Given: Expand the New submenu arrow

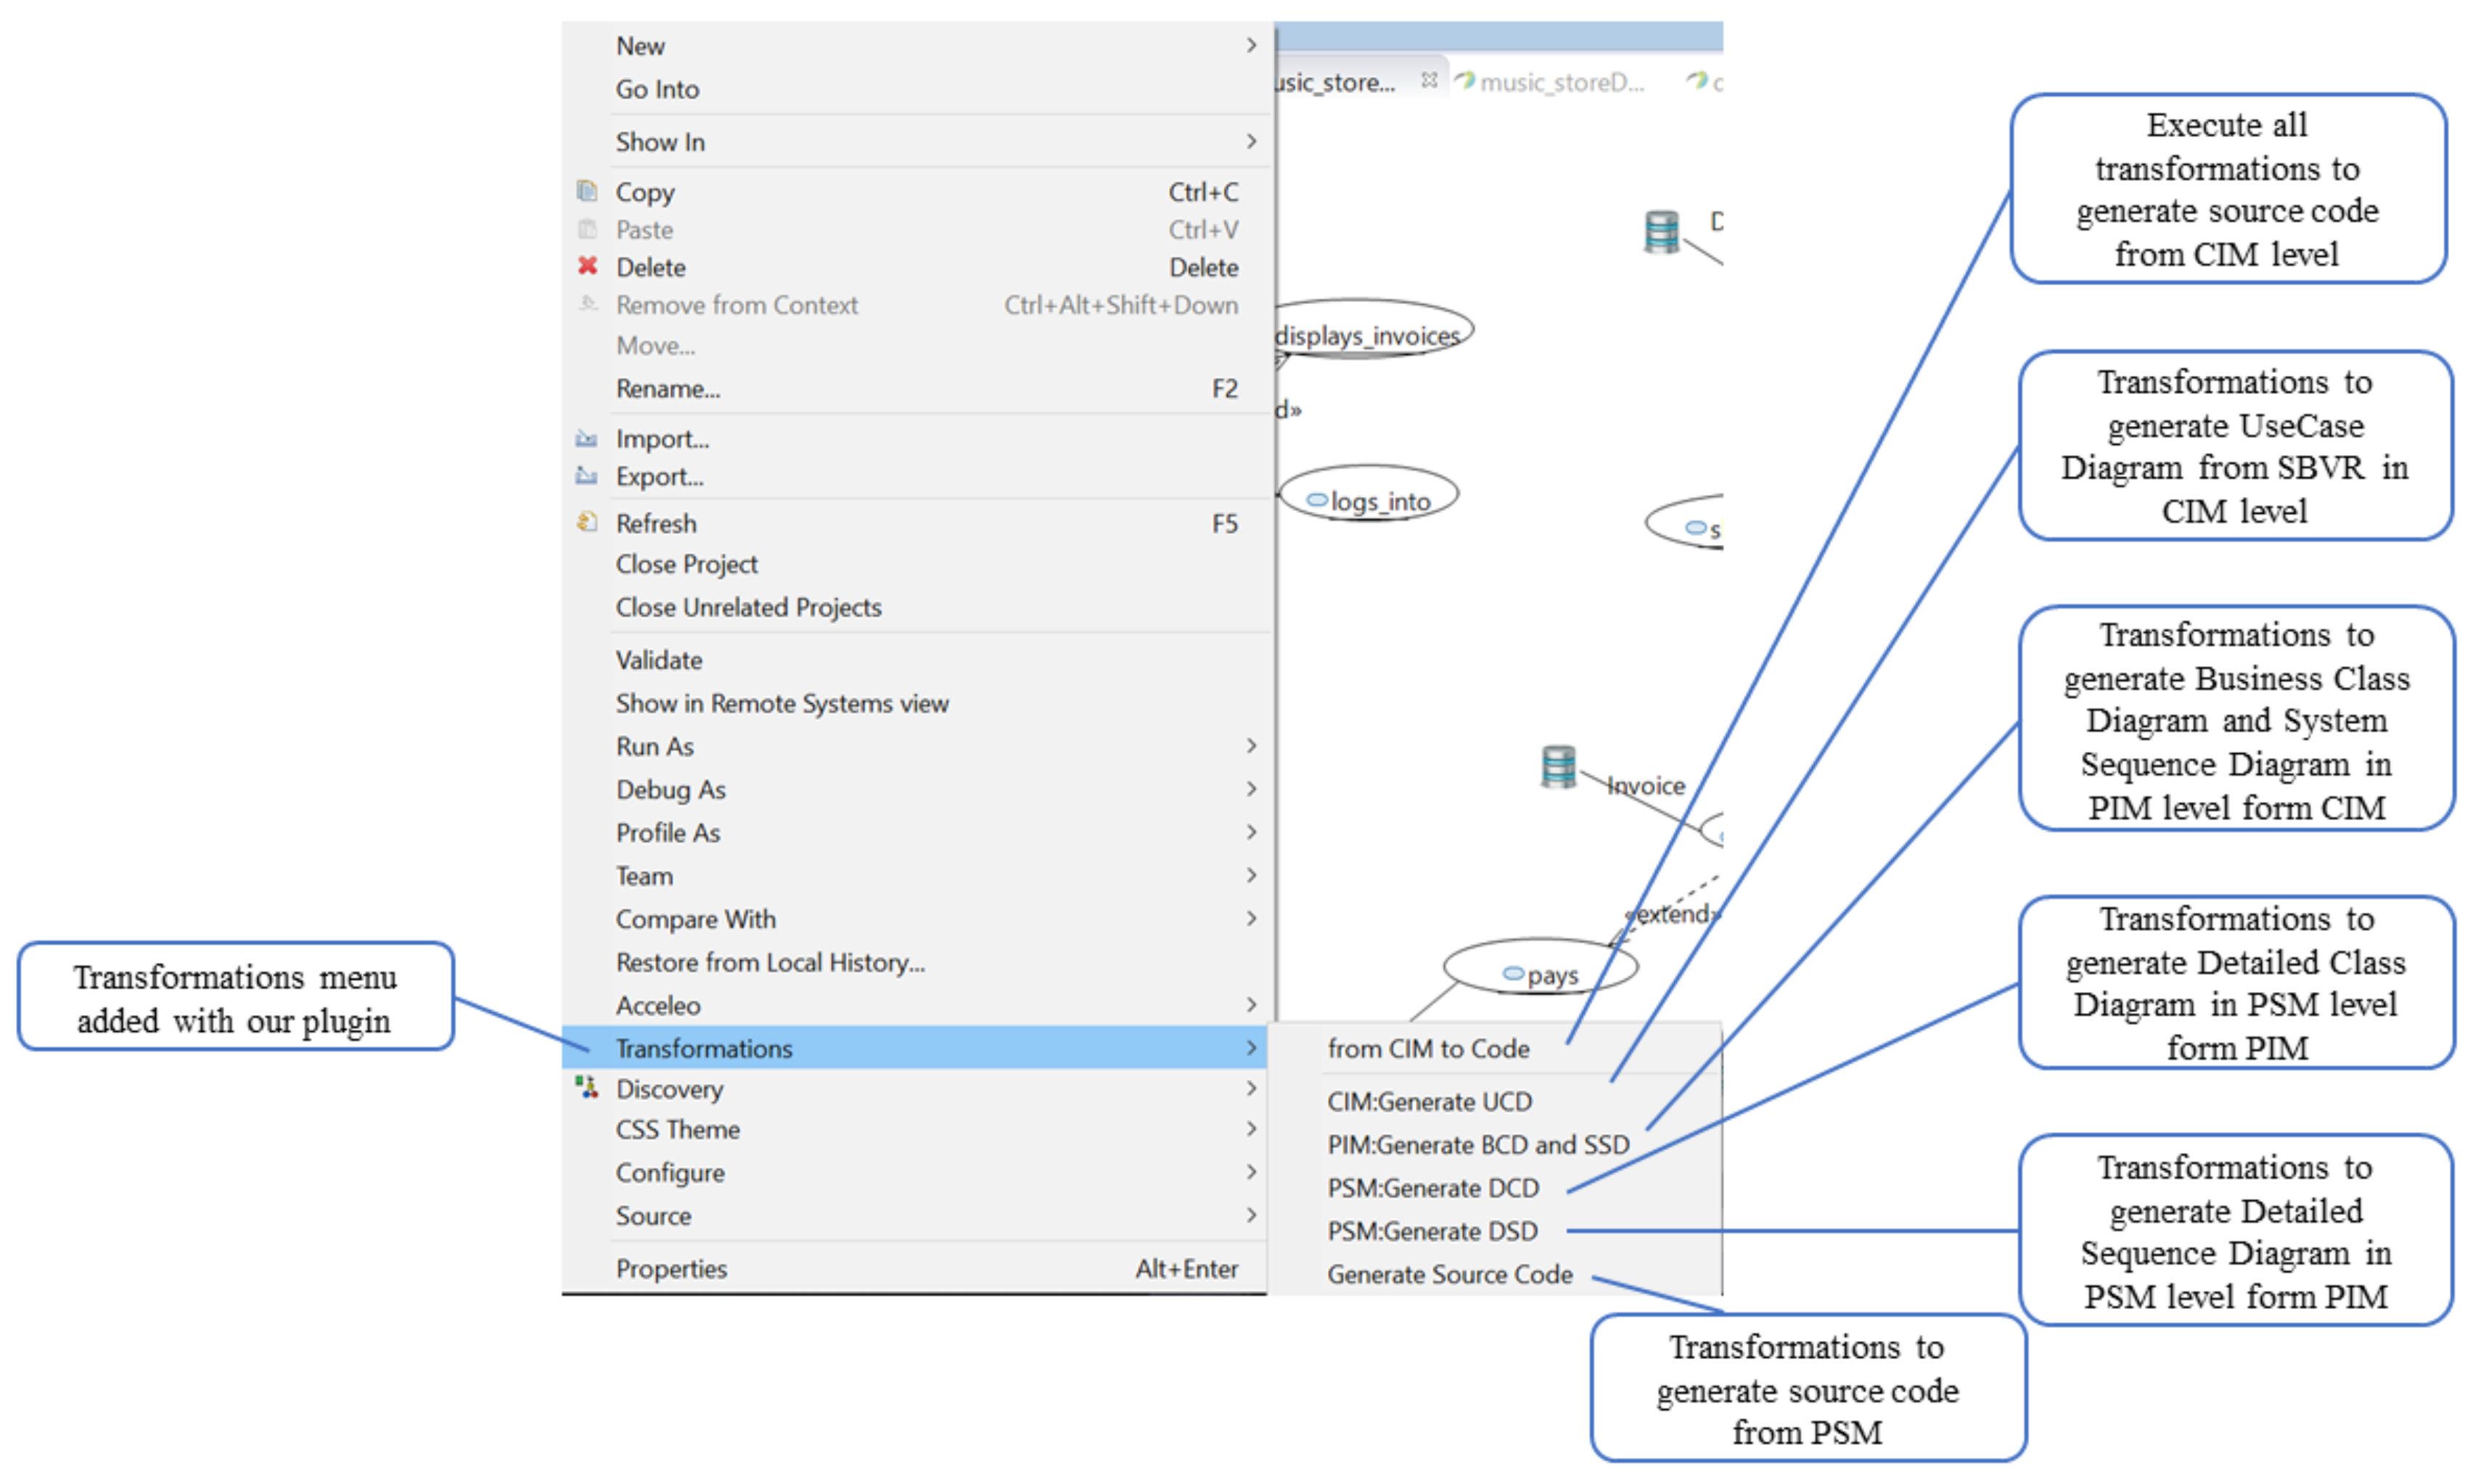Looking at the screenshot, I should click(1250, 46).
